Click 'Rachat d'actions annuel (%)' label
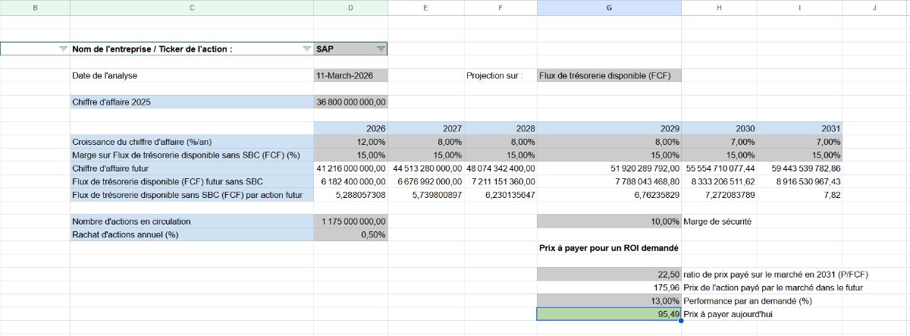The height and width of the screenshot is (336, 910). click(192, 234)
